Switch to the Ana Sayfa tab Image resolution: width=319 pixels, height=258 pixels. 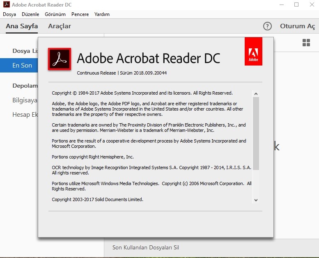[x=22, y=26]
